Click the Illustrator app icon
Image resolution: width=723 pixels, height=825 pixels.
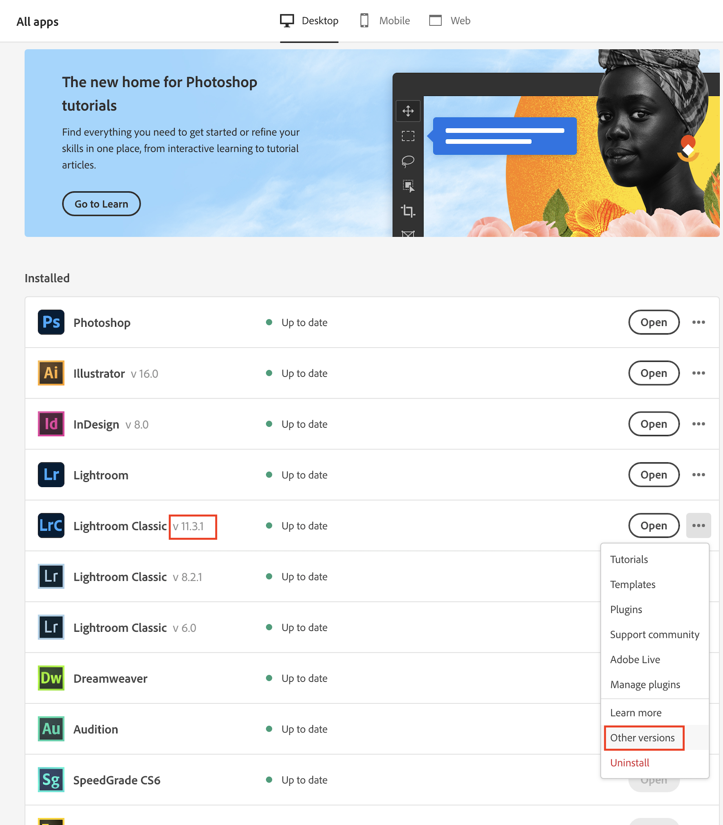point(51,373)
